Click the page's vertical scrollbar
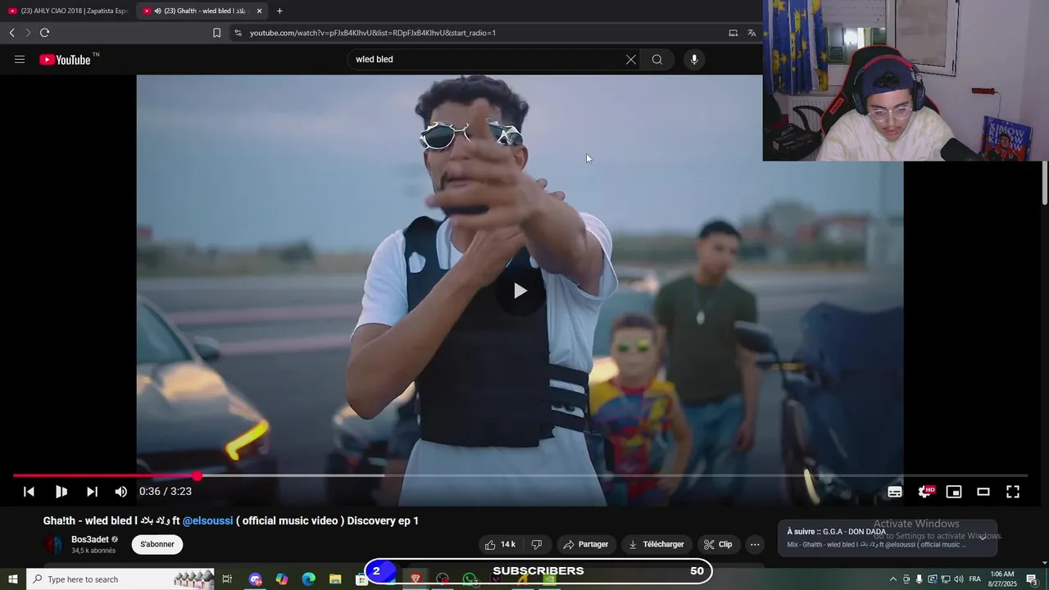This screenshot has width=1049, height=590. click(x=1045, y=184)
